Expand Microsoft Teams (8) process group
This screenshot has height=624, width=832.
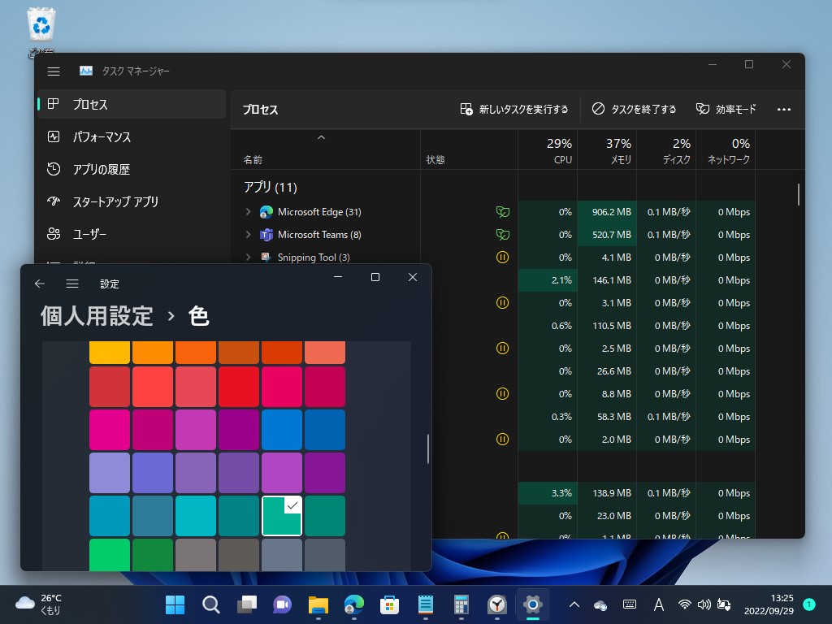tap(248, 235)
